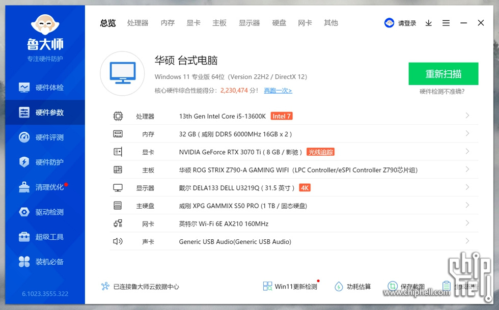The height and width of the screenshot is (310, 499).
Task: Click the 主板 motherboard icon
Action: tap(118, 170)
